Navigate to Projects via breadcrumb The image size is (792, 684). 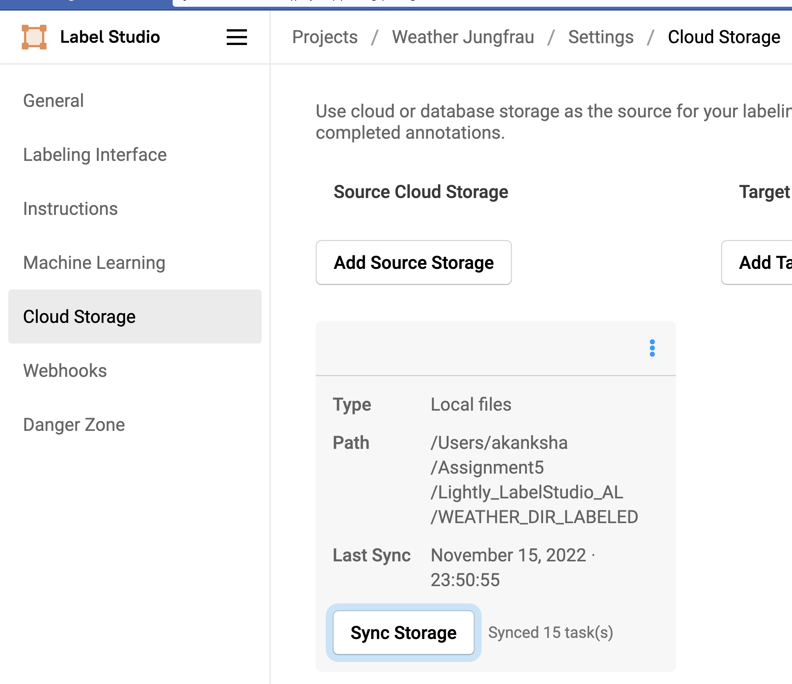(x=325, y=37)
